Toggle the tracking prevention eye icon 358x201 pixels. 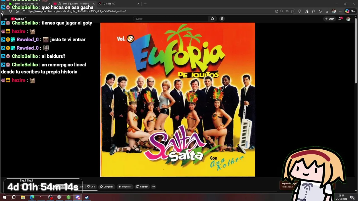click(287, 11)
